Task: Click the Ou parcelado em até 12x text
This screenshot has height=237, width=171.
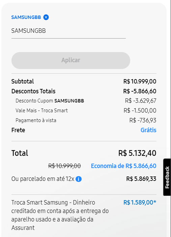Action: [x=43, y=179]
